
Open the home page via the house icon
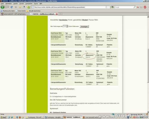tap(20, 7)
